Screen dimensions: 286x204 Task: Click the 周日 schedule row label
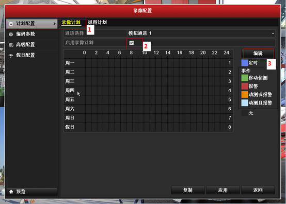pos(70,118)
